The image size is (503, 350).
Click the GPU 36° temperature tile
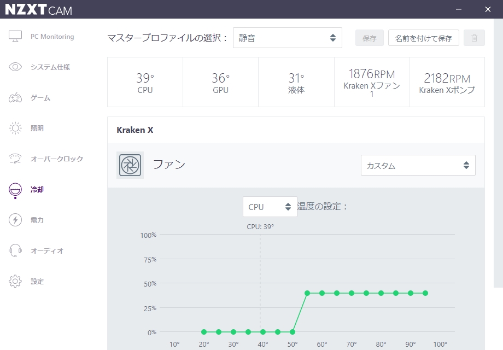pos(221,82)
